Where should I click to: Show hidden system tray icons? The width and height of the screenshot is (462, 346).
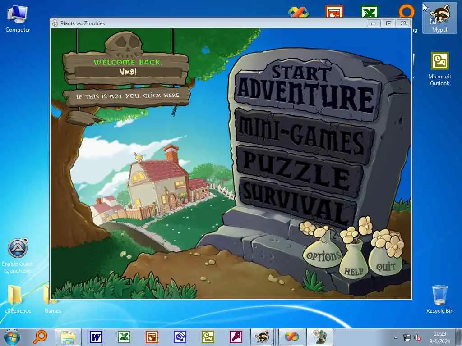tap(396, 338)
